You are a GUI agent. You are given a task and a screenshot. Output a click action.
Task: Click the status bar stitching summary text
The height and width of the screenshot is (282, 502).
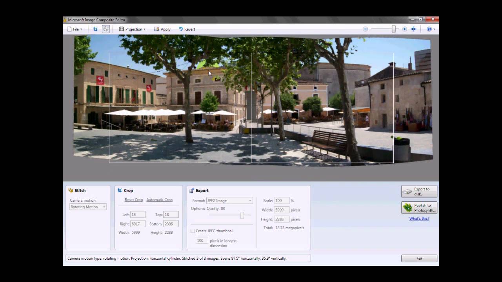click(x=177, y=258)
